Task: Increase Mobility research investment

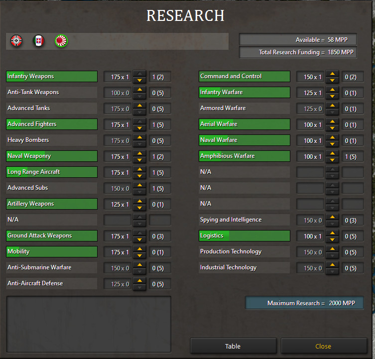Action: pos(139,249)
